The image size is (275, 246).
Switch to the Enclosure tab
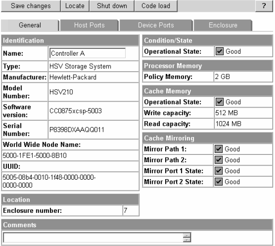pyautogui.click(x=223, y=25)
